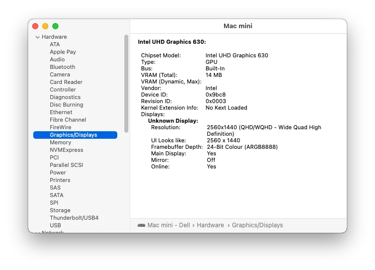The width and height of the screenshot is (375, 270).
Task: Select Storage in the sidebar
Action: (60, 210)
